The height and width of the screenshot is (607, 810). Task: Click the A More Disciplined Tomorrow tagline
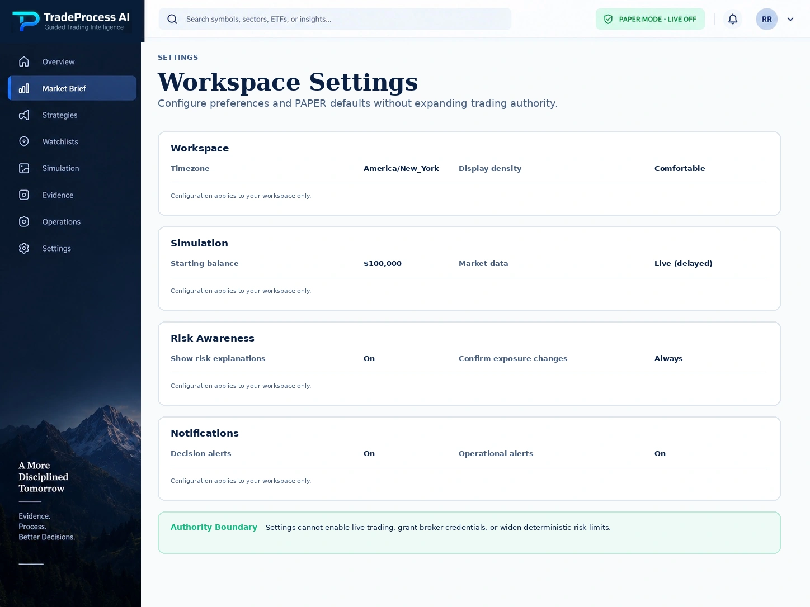(x=44, y=477)
